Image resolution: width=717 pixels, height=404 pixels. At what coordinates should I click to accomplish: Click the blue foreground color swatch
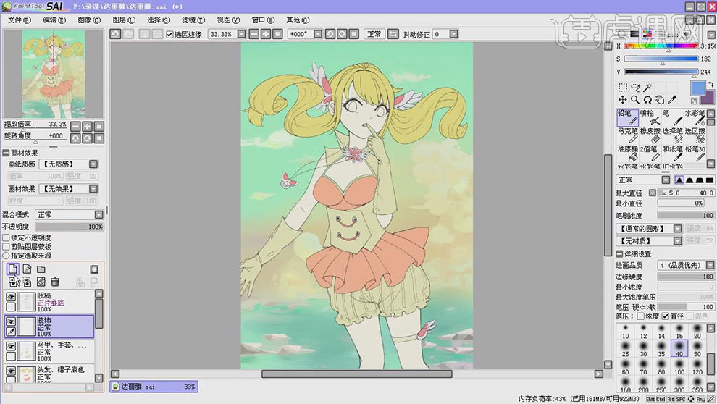point(697,88)
